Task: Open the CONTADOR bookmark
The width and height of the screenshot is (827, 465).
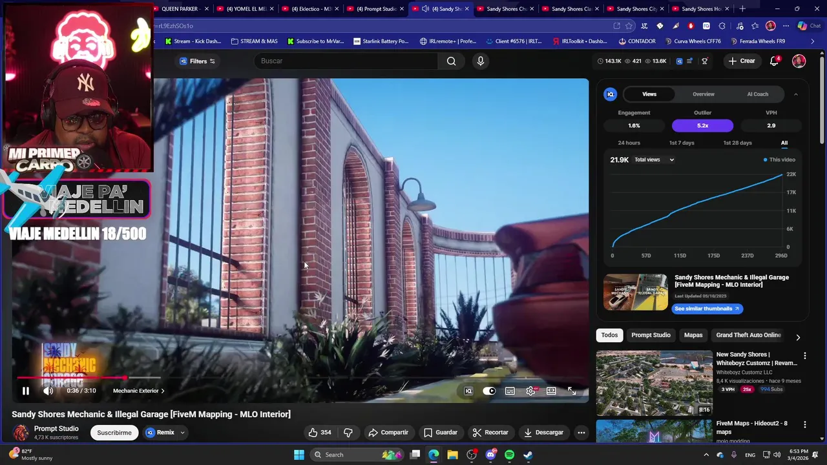Action: coord(637,41)
